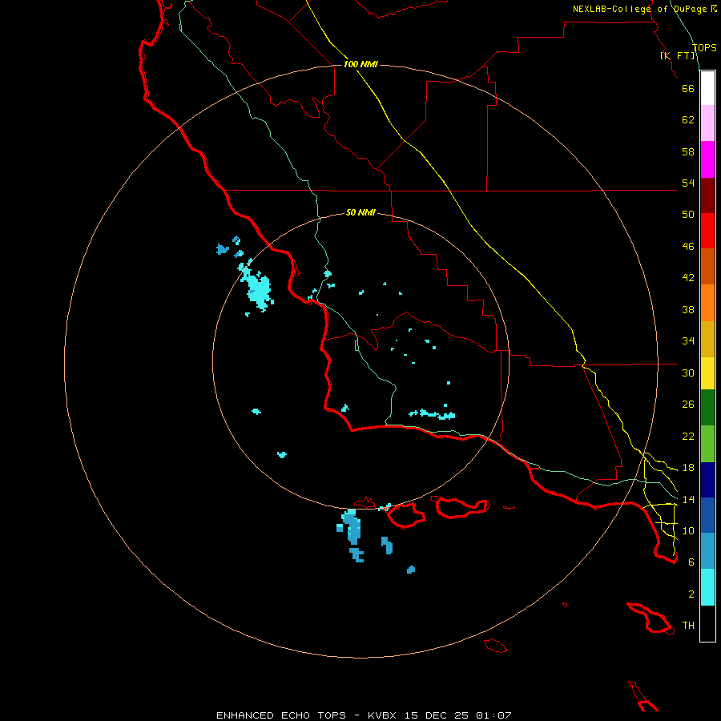Click the tall blue echo cluster south of 50 NMI ring
Viewport: 721px width, 721px height.
tap(352, 527)
